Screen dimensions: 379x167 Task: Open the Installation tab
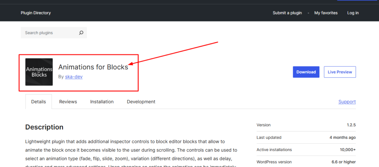pos(102,102)
